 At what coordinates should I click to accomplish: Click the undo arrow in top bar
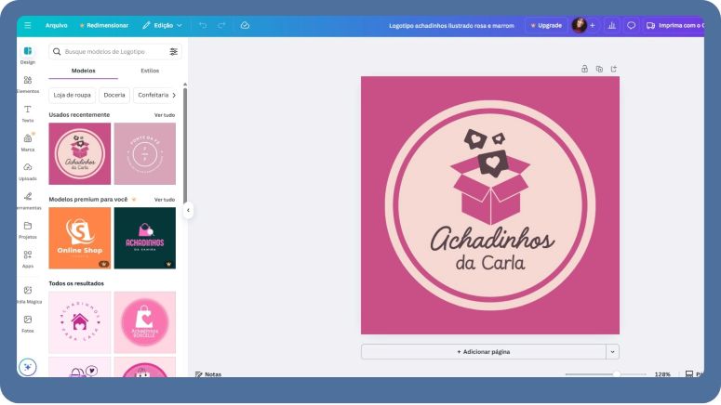pyautogui.click(x=203, y=25)
